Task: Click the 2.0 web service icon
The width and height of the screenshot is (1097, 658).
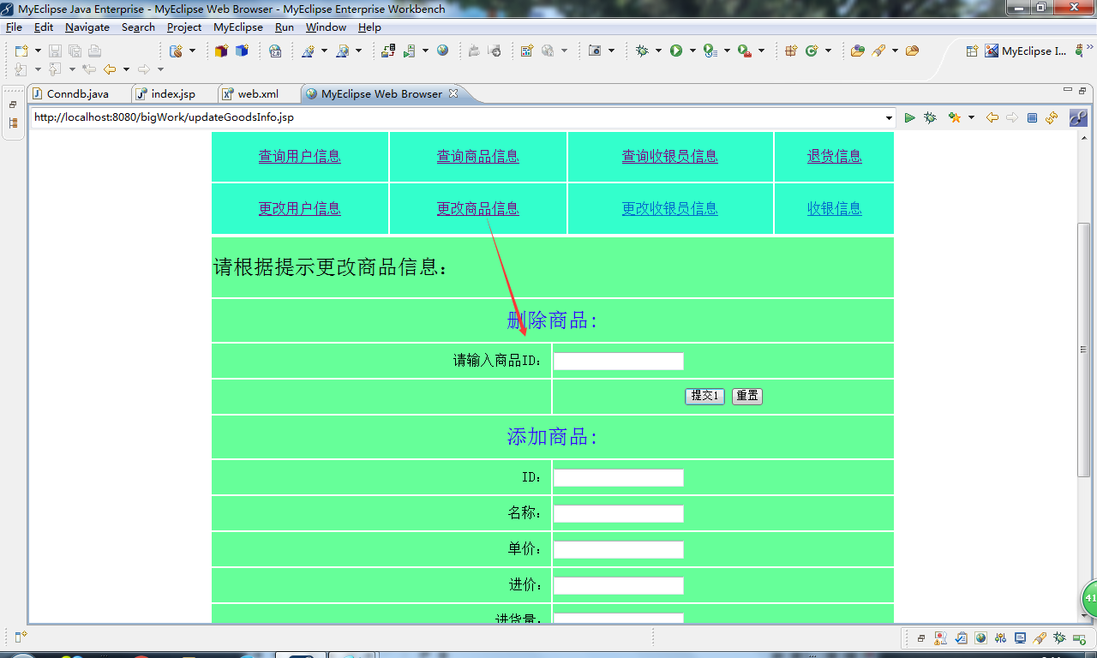Action: point(275,51)
